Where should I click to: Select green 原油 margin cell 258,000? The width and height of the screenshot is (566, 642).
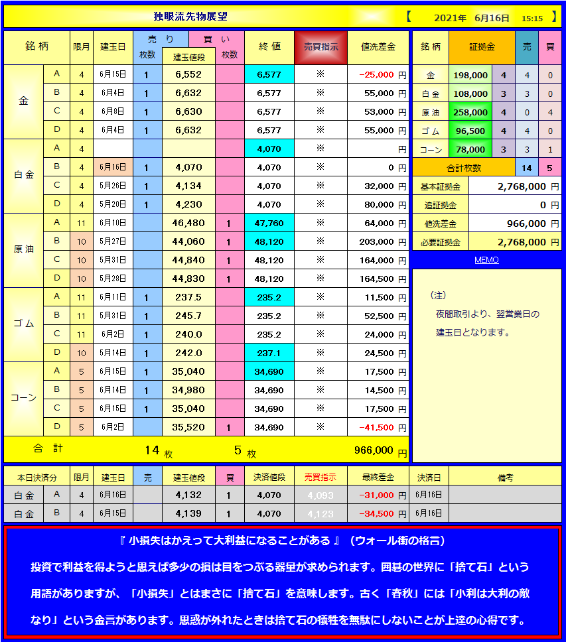click(x=470, y=113)
